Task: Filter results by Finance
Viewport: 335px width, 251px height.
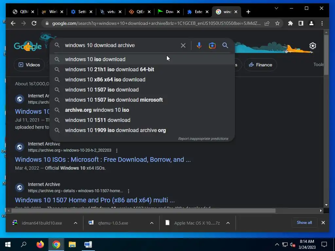Action: tap(260, 65)
